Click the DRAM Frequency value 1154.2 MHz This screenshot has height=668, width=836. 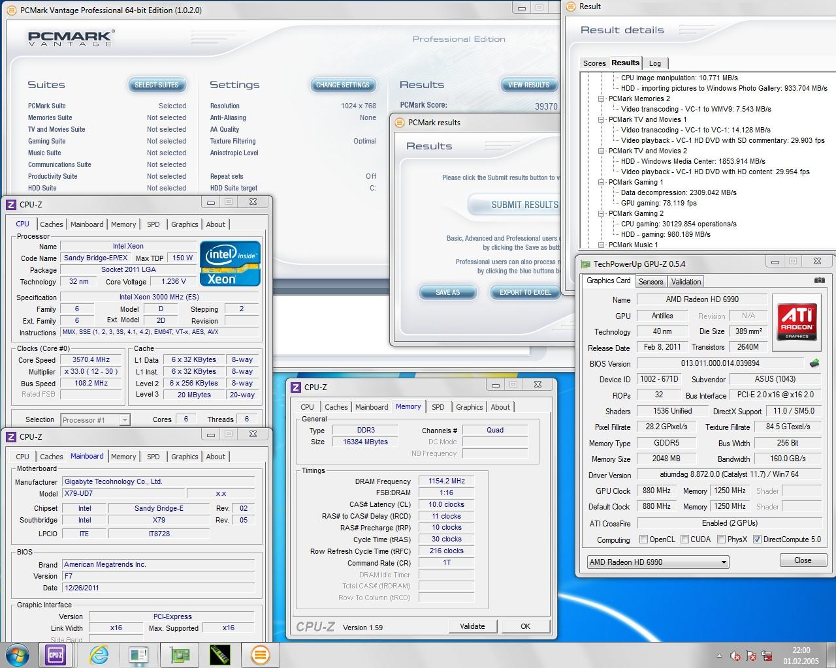click(446, 481)
